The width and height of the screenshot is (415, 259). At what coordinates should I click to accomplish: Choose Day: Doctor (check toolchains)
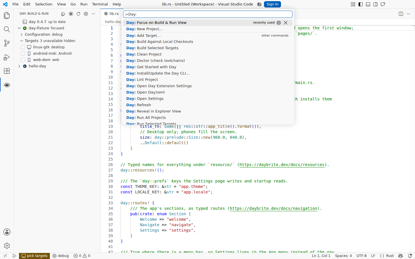[x=208, y=61]
